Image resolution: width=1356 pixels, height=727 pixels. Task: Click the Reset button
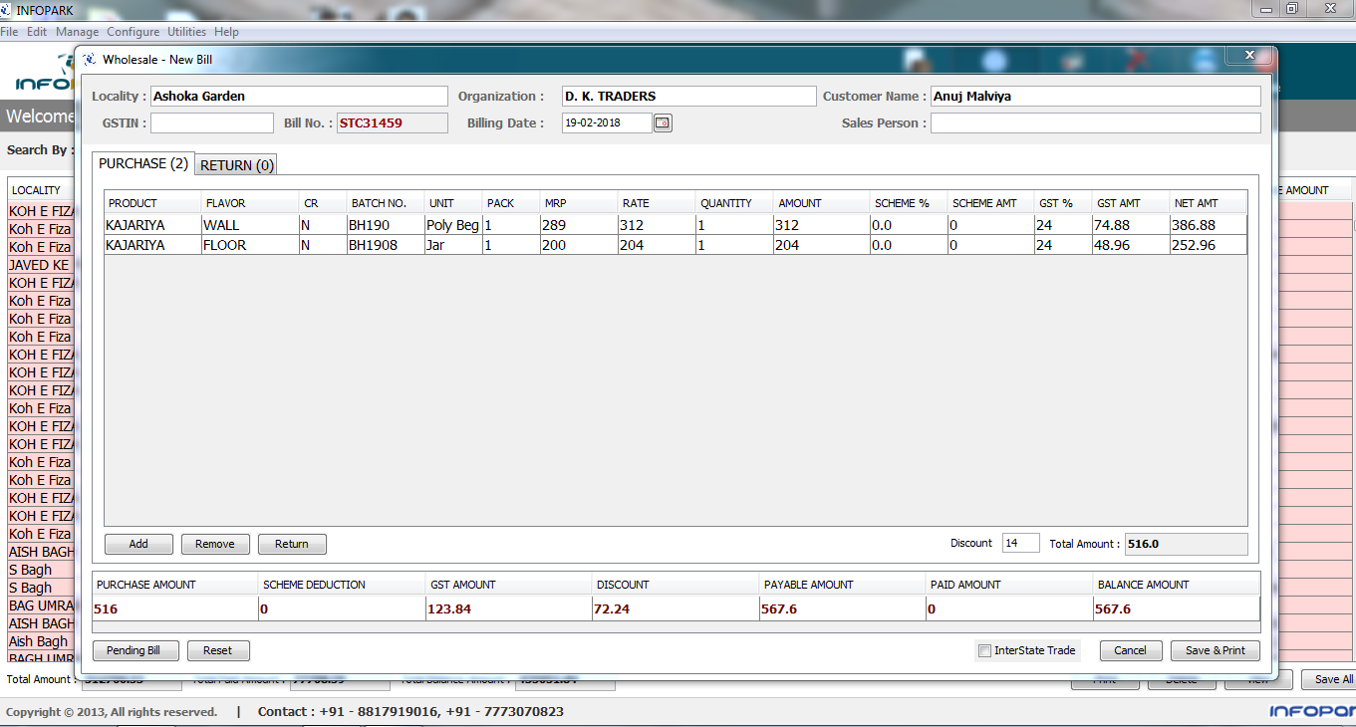[x=218, y=650]
